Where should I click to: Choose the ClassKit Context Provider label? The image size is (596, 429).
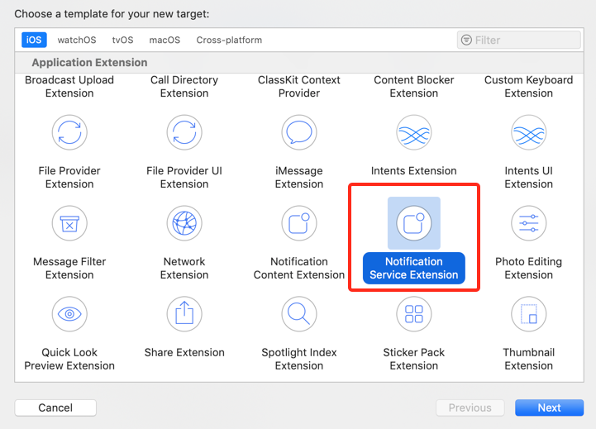point(299,87)
